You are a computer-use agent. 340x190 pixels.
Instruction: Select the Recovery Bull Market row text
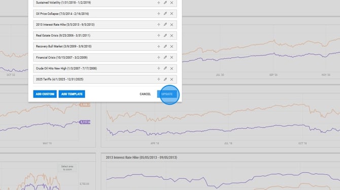(x=64, y=46)
